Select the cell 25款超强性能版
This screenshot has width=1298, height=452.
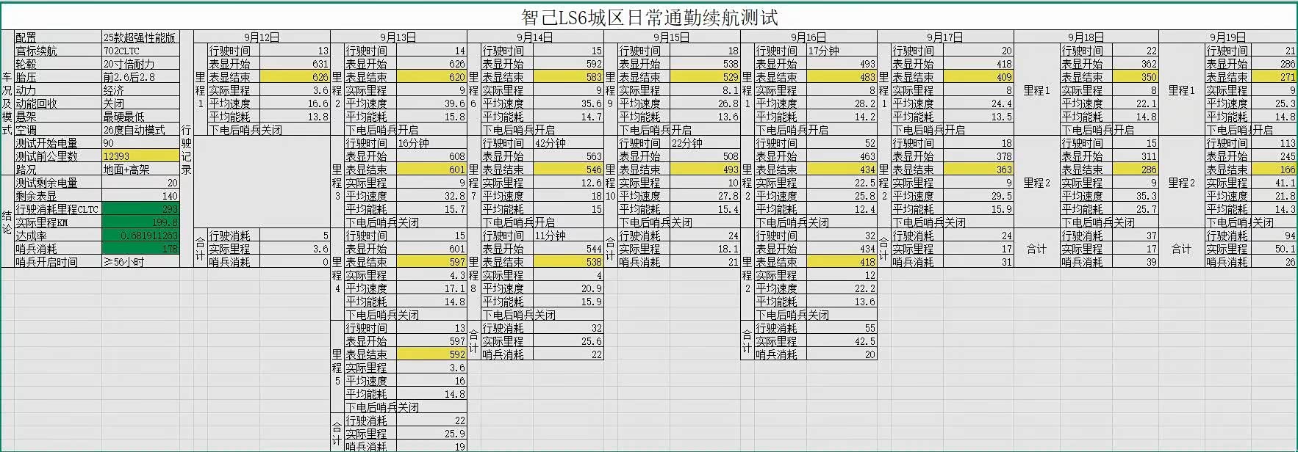click(x=140, y=37)
